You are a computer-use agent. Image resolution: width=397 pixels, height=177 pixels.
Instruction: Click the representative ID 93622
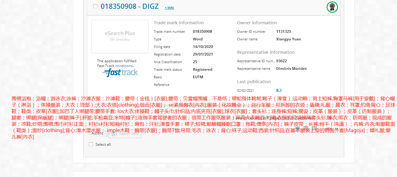coord(281,61)
